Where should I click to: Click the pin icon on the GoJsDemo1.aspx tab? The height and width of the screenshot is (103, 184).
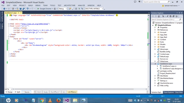[x=18, y=13]
